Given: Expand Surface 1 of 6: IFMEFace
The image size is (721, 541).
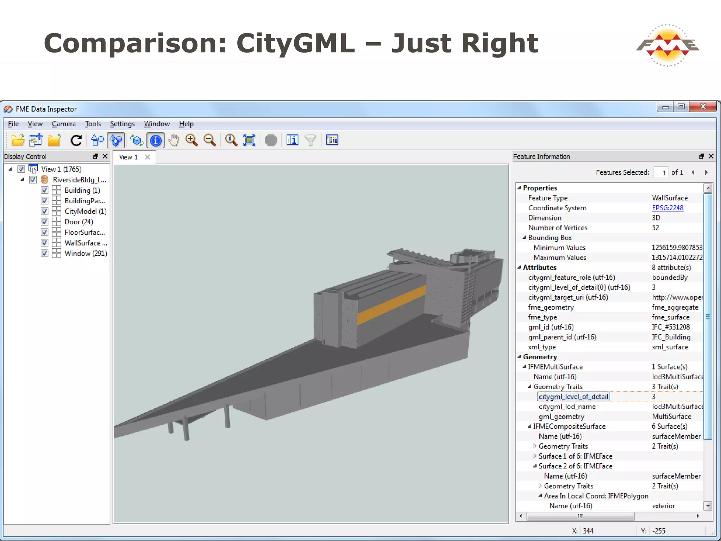Looking at the screenshot, I should point(535,456).
